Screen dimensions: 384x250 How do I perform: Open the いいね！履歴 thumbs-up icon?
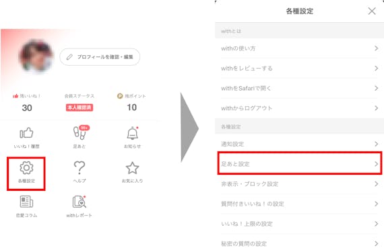[26, 133]
